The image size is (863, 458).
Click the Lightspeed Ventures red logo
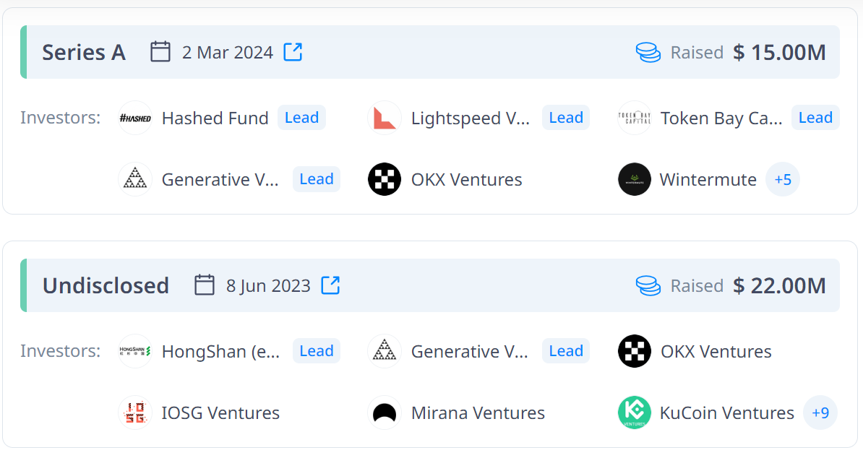pyautogui.click(x=385, y=118)
